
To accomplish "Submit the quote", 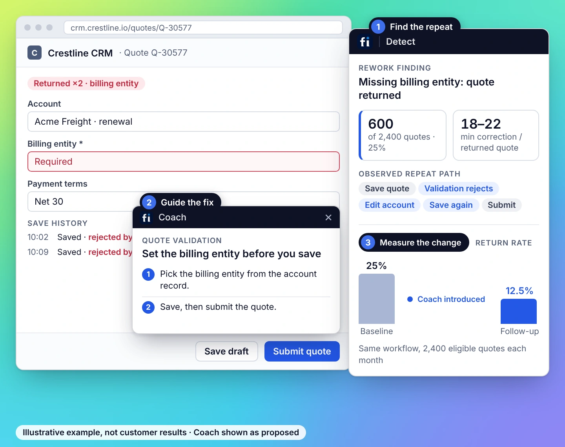I will pos(302,351).
